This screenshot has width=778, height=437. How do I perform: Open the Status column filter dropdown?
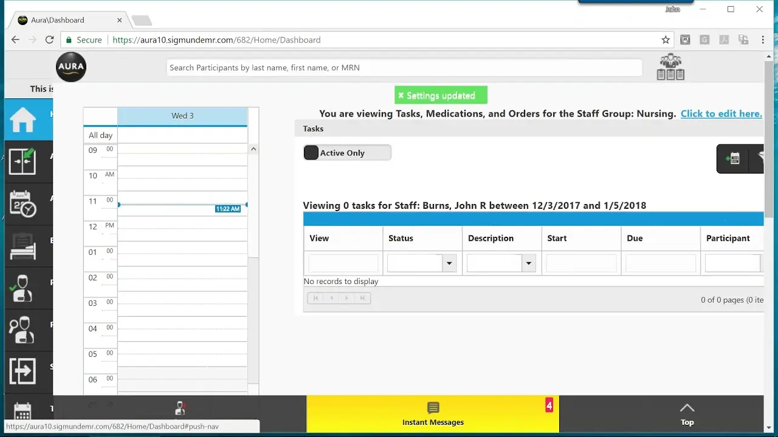click(x=449, y=263)
